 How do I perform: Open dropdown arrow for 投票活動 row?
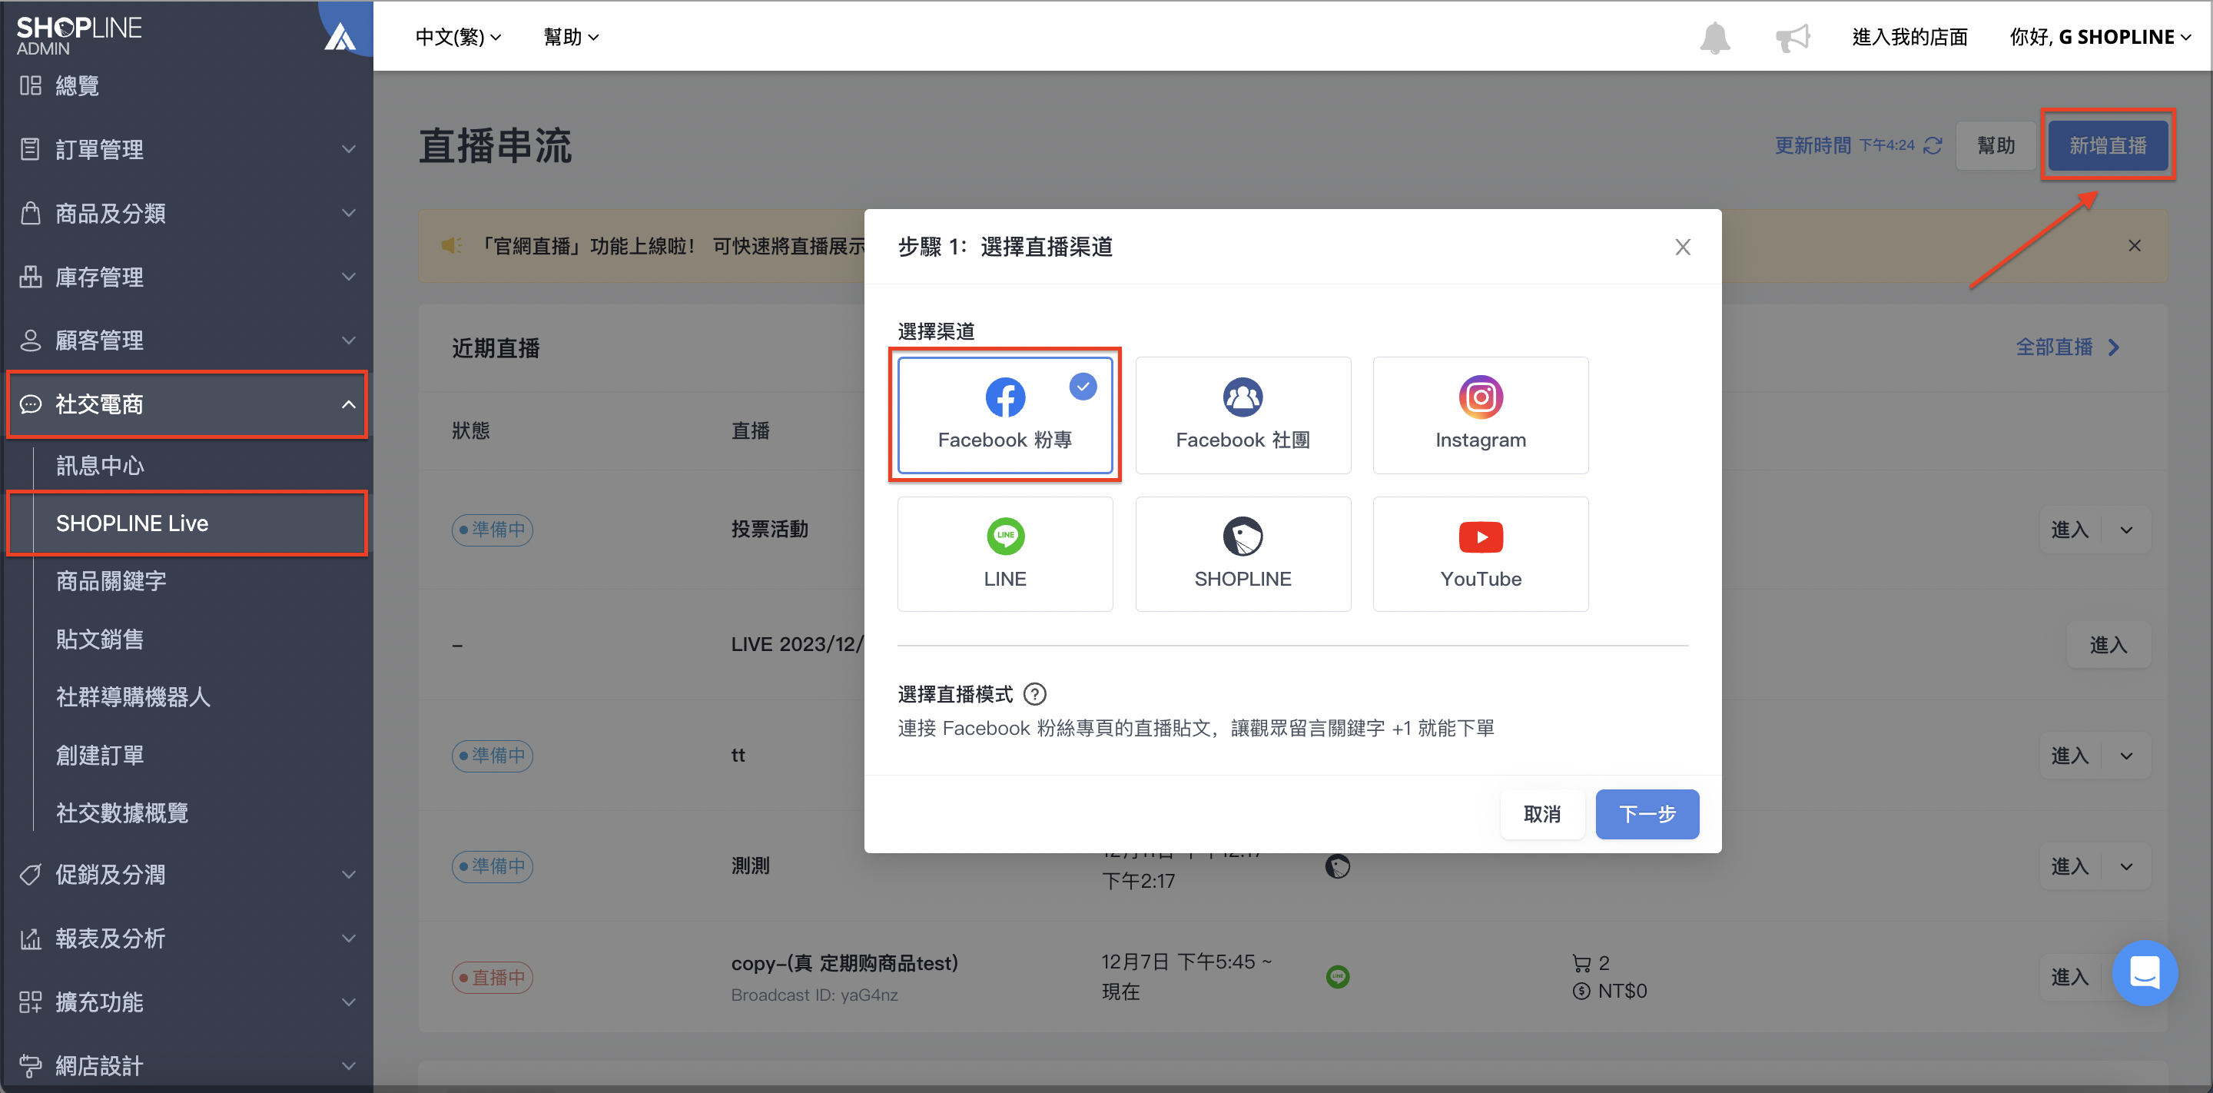[2126, 530]
